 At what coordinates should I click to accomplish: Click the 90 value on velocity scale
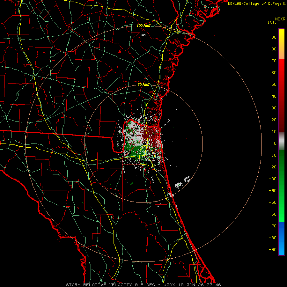point(274,37)
